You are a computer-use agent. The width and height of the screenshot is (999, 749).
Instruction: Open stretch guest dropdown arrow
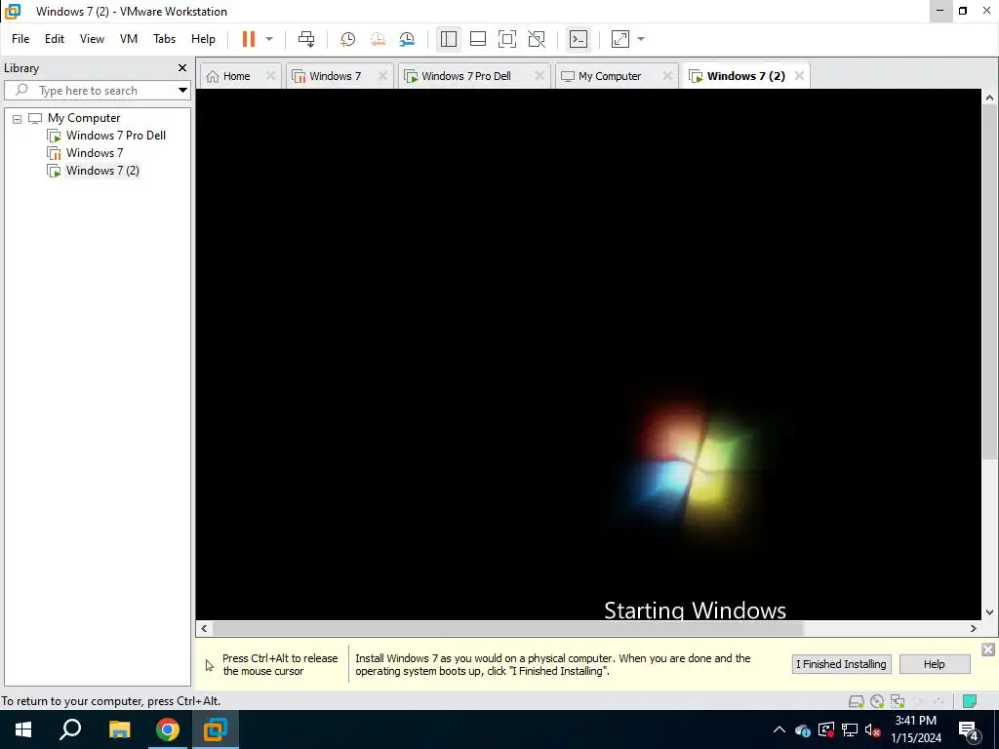click(641, 39)
